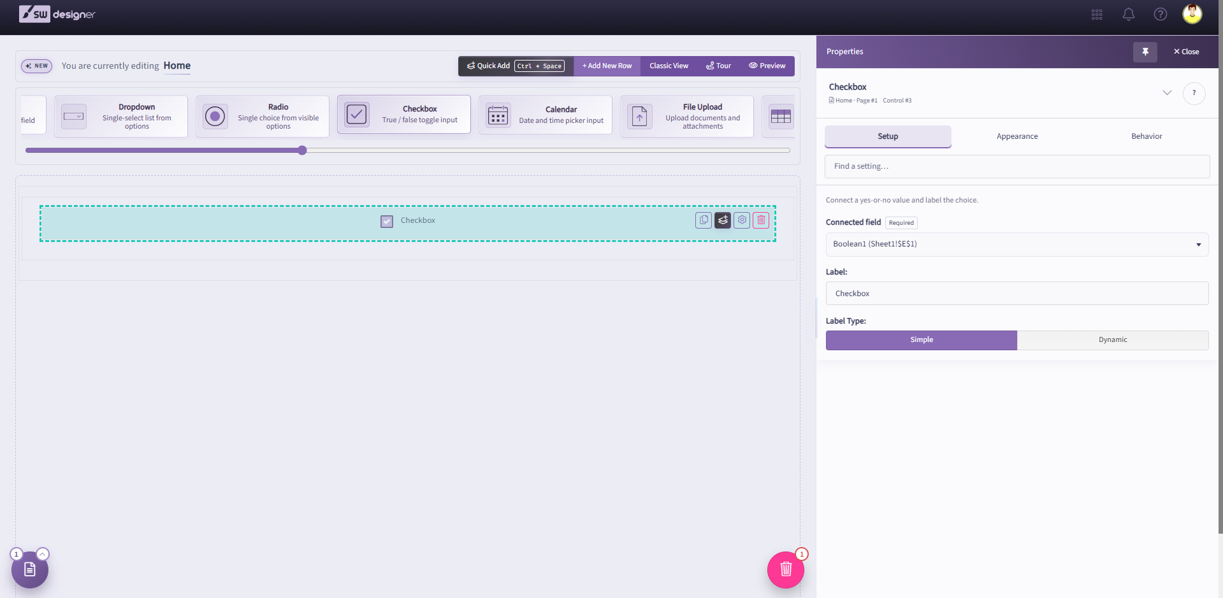
Task: Click the Label text field
Action: 1017,294
